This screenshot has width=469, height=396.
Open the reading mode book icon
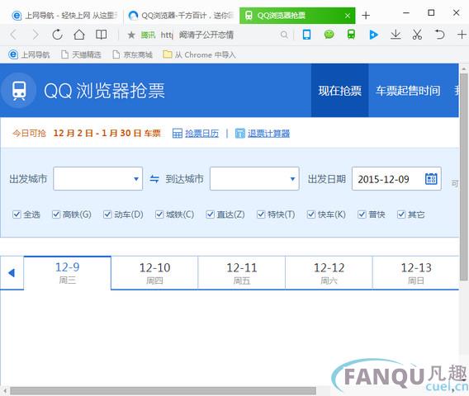click(x=101, y=35)
